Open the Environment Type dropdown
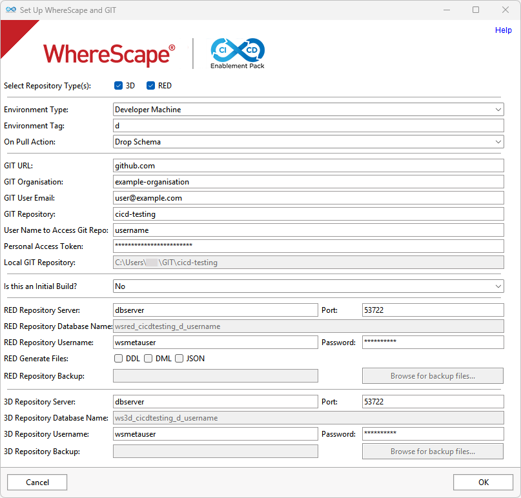Image resolution: width=521 pixels, height=498 pixels. pyautogui.click(x=308, y=110)
